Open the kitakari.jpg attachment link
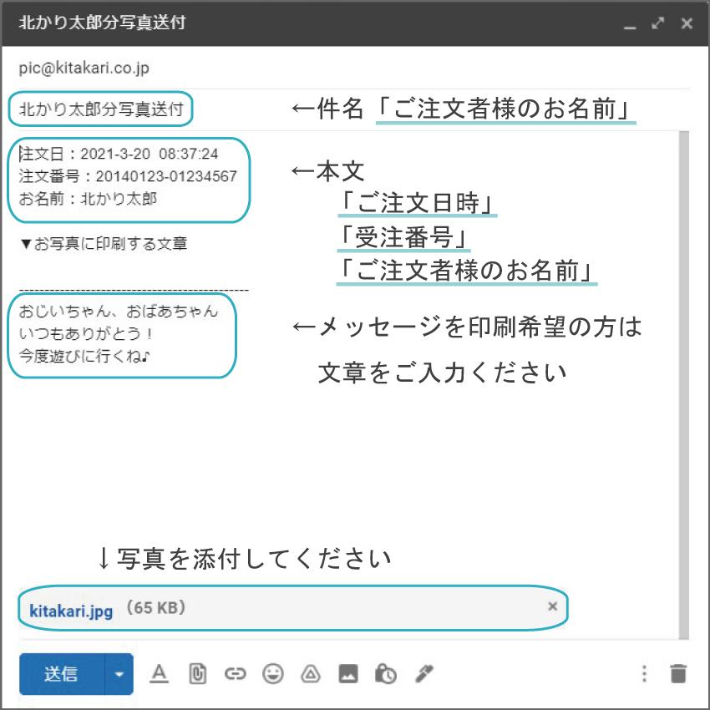 (x=71, y=611)
